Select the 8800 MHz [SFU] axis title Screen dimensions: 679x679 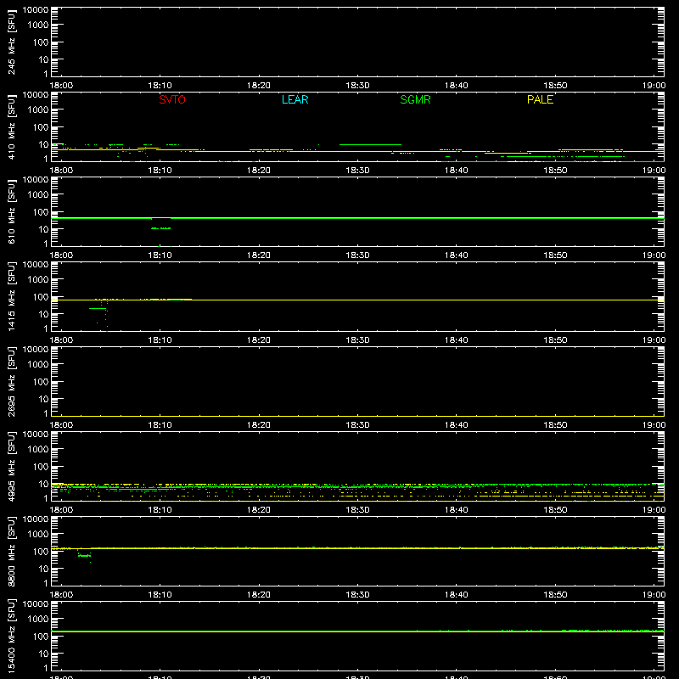click(11, 551)
